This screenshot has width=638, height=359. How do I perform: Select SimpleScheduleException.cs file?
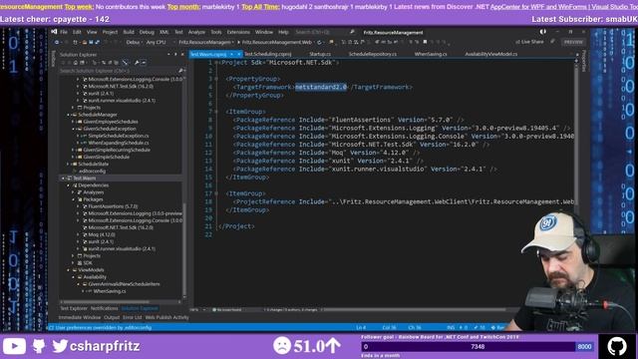coord(119,136)
